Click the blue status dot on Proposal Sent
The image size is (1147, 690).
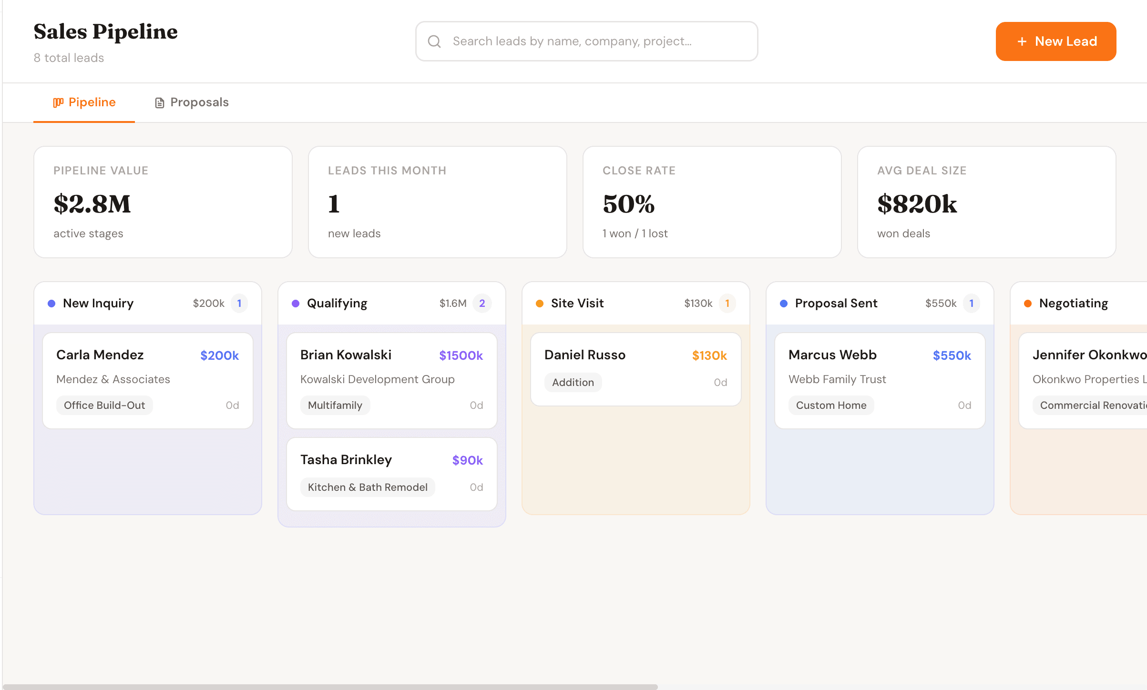click(x=784, y=303)
